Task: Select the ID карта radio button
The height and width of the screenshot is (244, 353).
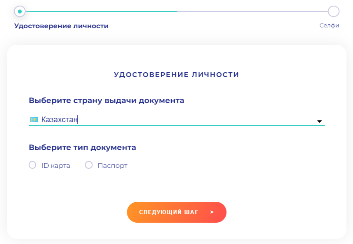Action: (x=32, y=165)
